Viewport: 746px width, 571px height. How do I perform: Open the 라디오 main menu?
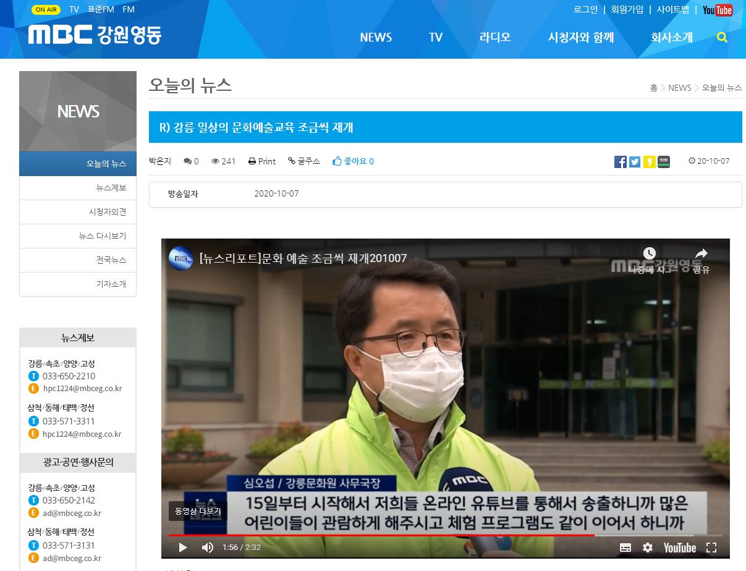(495, 37)
